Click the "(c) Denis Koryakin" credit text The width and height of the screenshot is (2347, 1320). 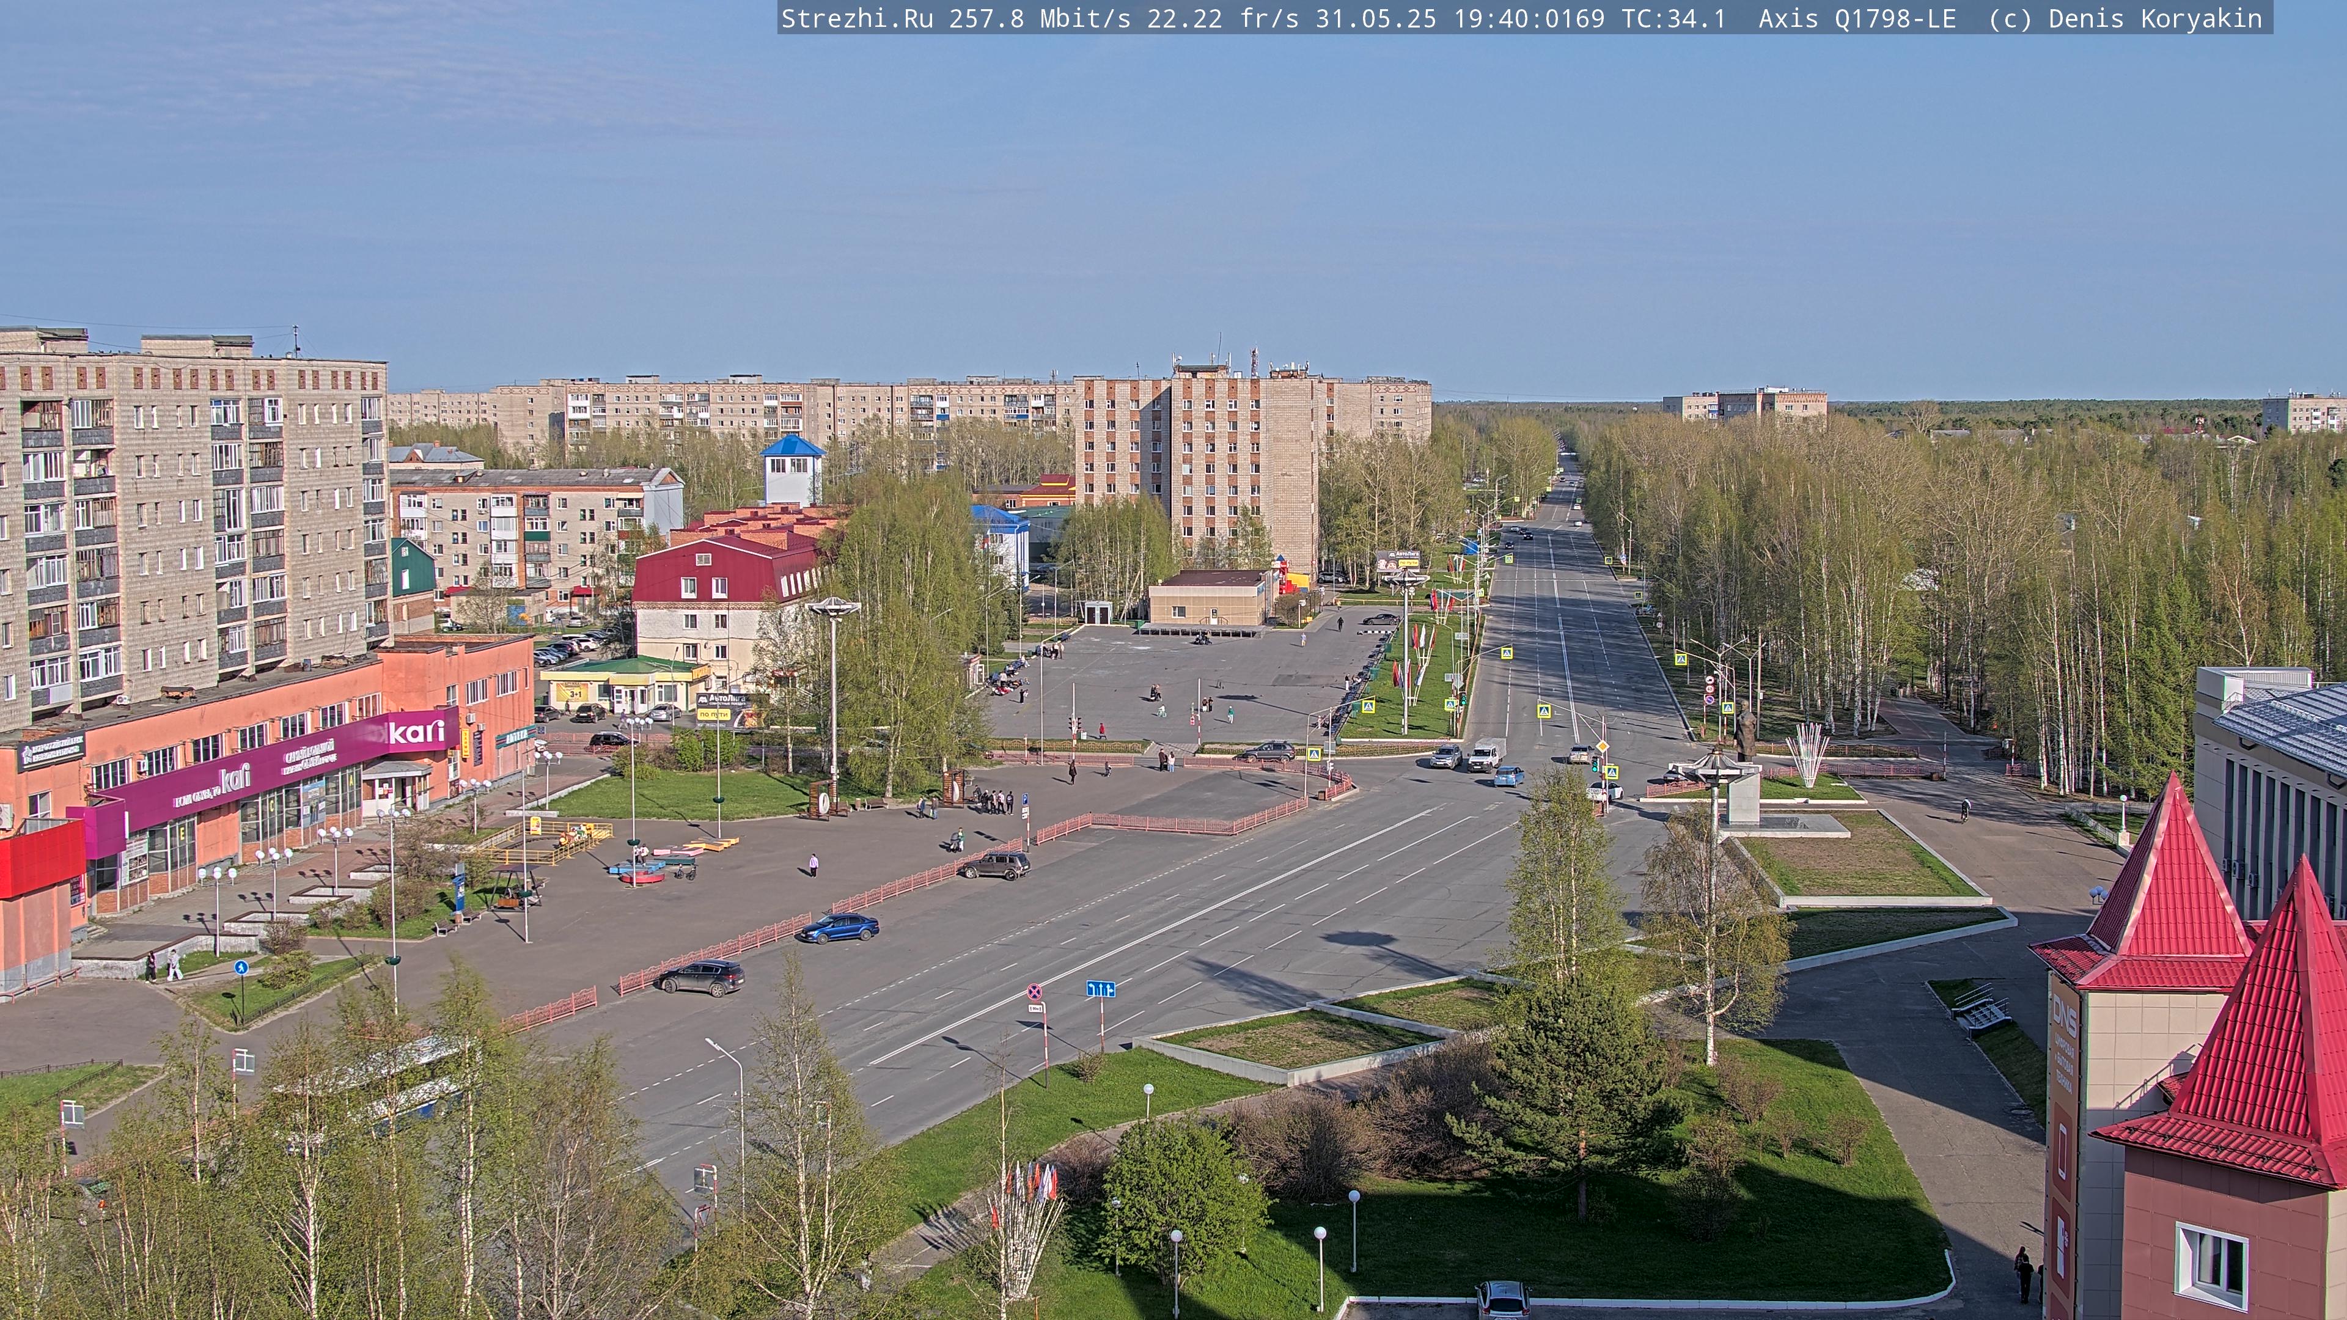[x=2126, y=19]
